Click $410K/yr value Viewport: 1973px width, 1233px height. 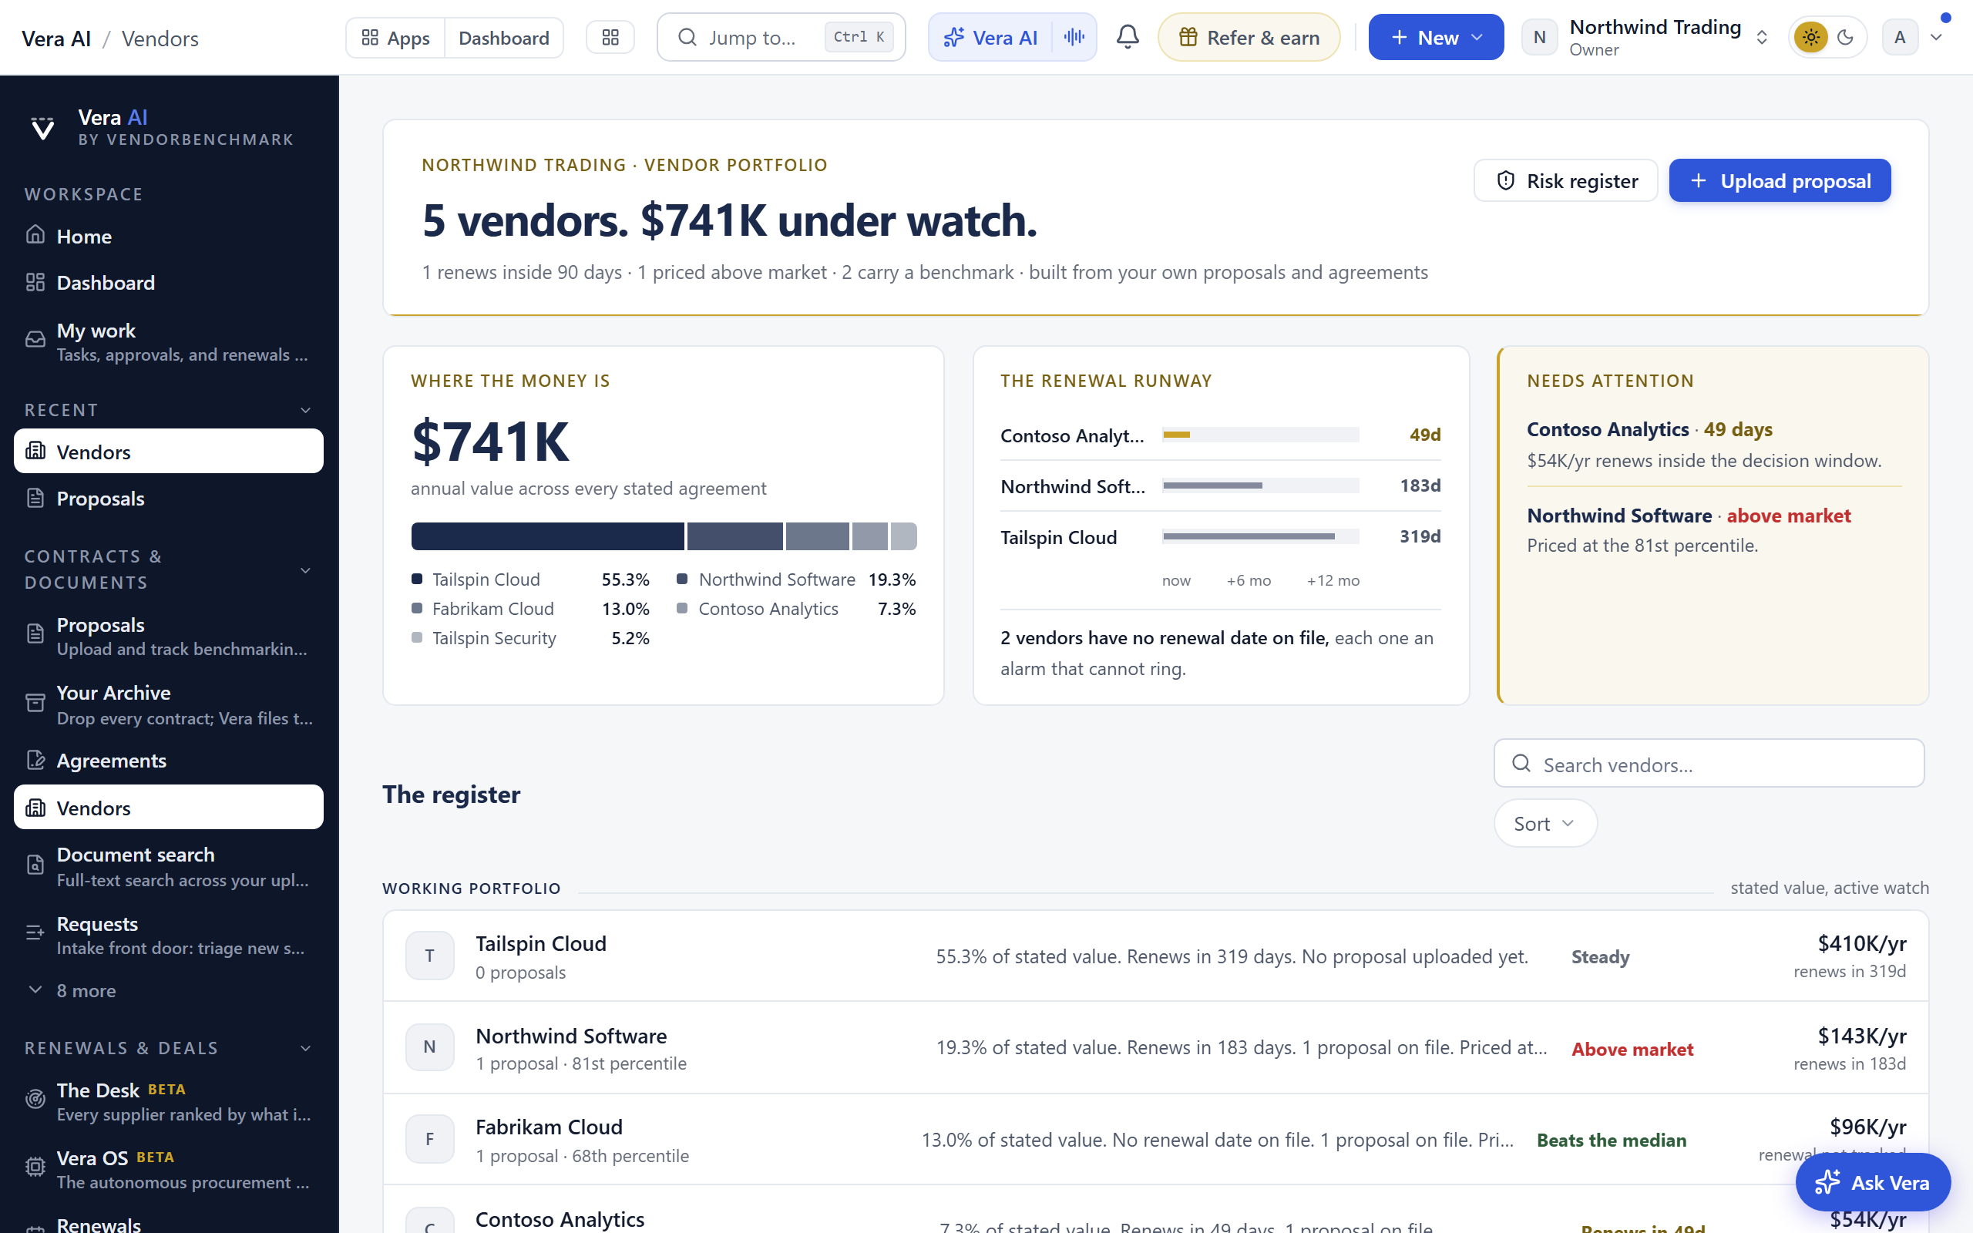[1861, 943]
